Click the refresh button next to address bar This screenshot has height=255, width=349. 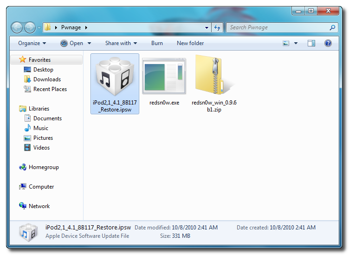click(217, 27)
